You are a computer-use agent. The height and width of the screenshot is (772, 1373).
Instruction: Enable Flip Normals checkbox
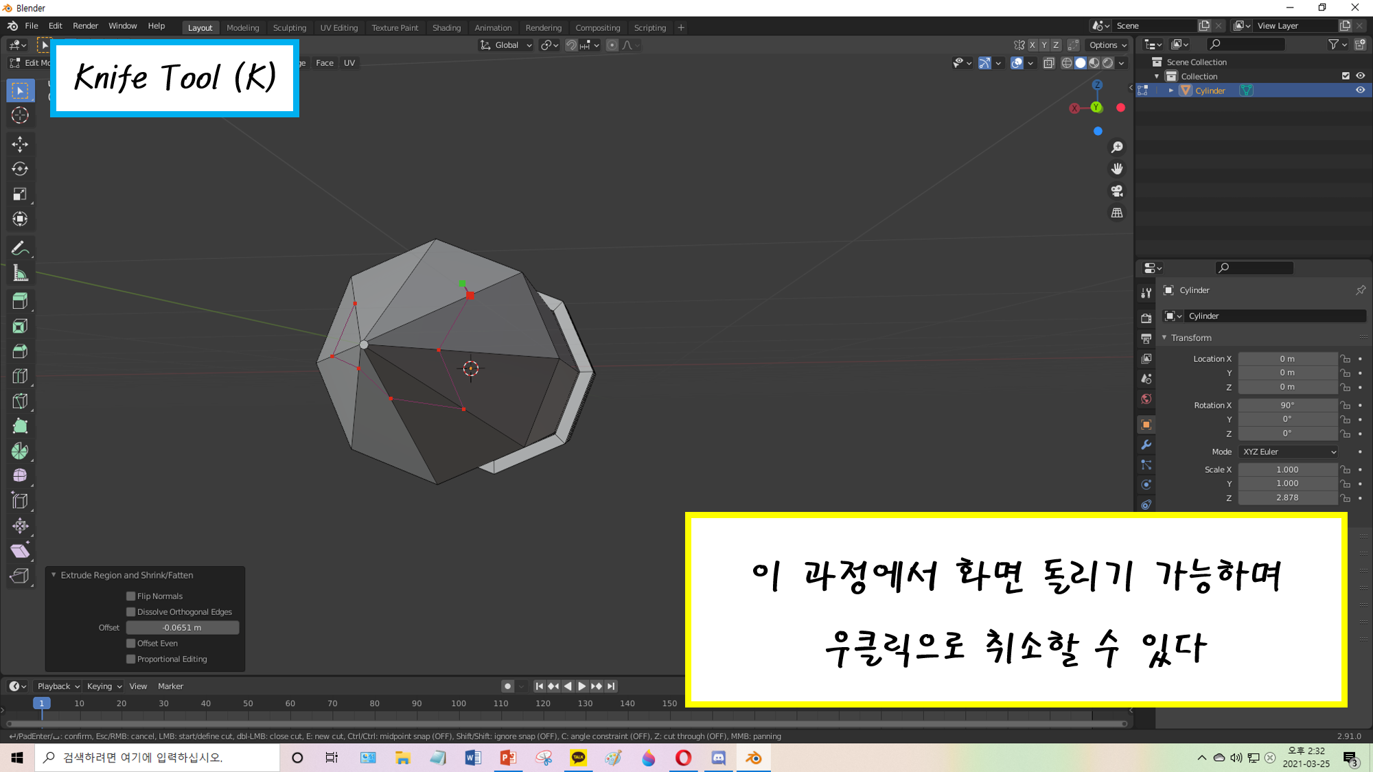point(130,596)
